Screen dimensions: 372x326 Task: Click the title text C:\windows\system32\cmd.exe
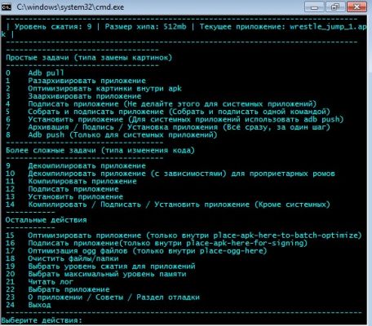(x=70, y=7)
